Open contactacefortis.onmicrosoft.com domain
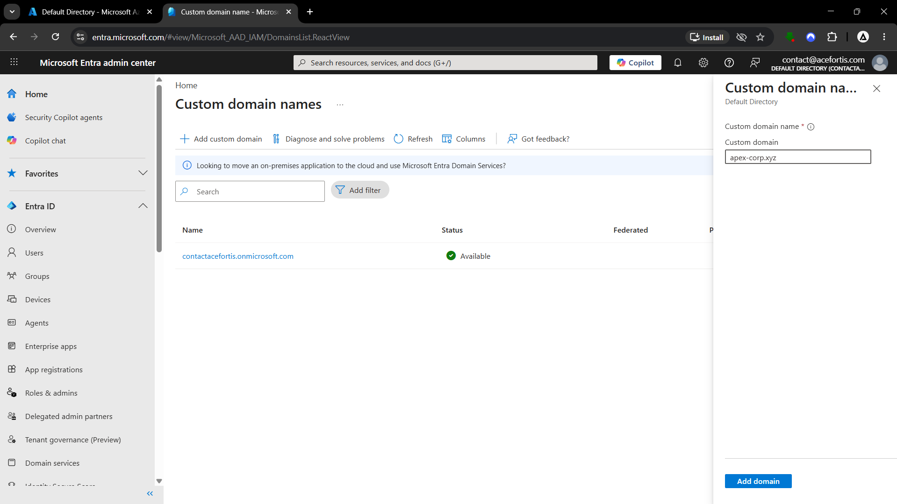The width and height of the screenshot is (897, 504). [238, 256]
